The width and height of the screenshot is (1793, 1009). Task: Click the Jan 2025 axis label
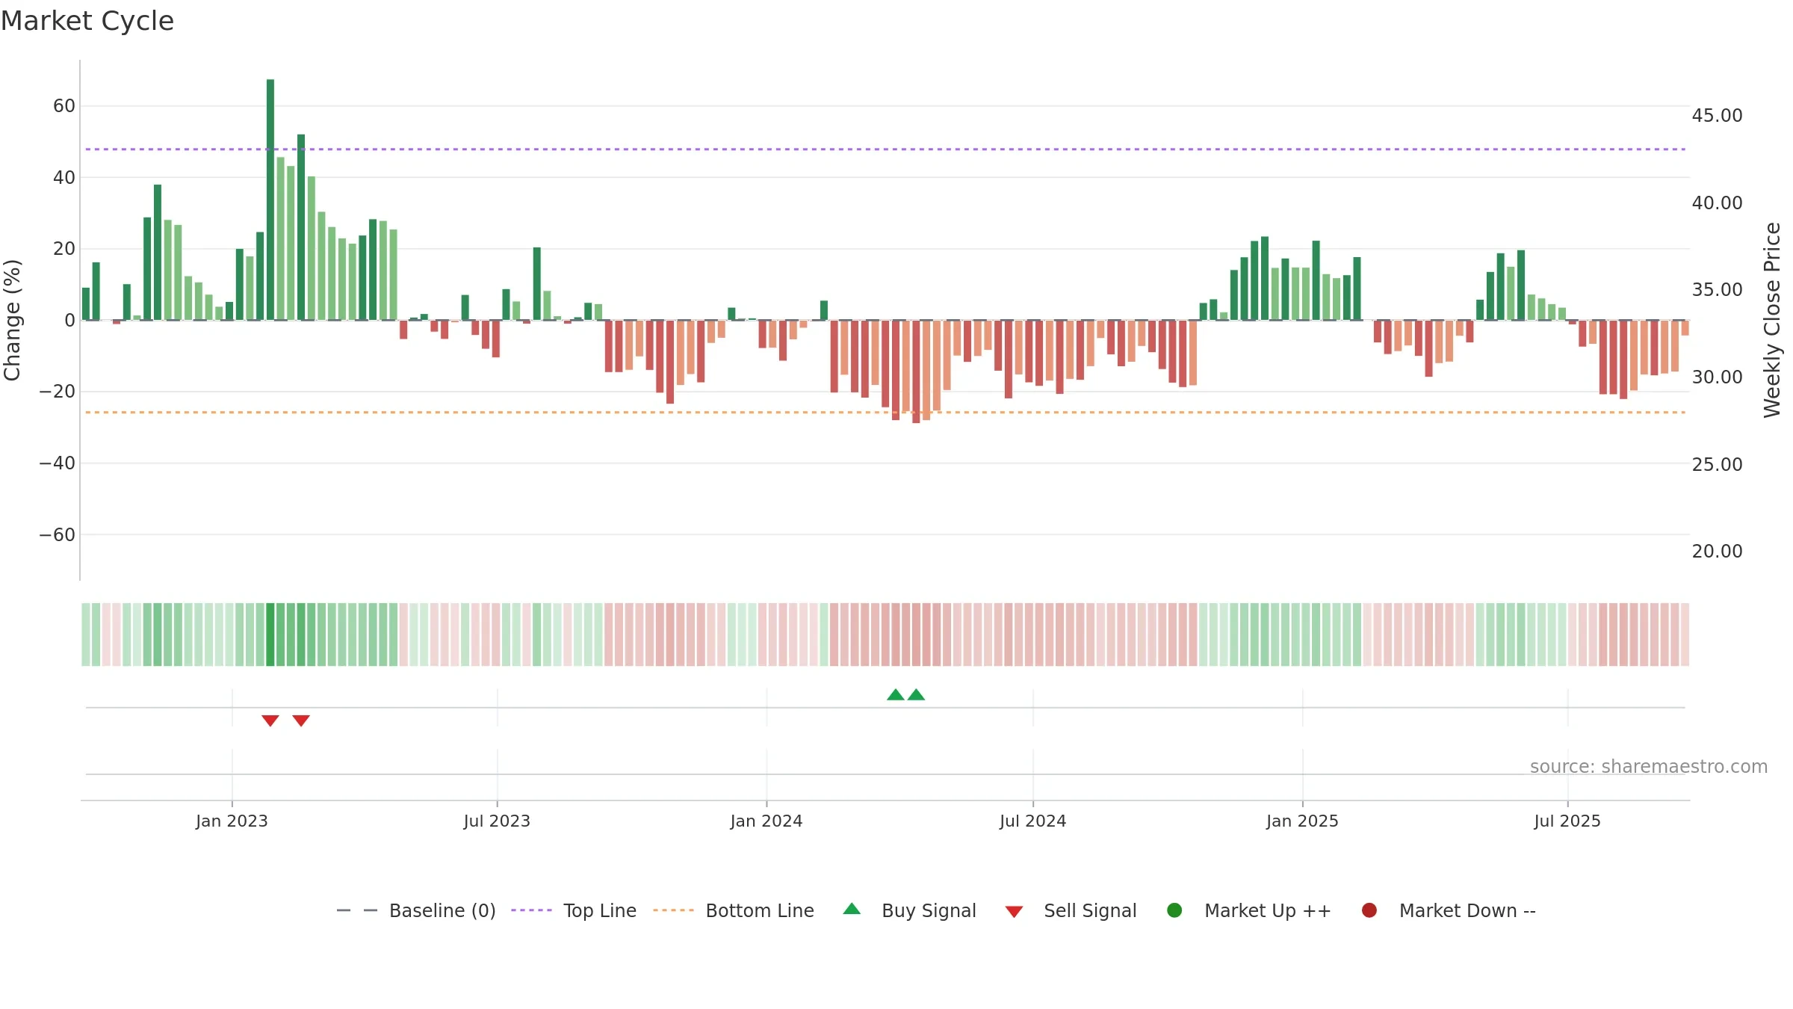click(x=1302, y=821)
